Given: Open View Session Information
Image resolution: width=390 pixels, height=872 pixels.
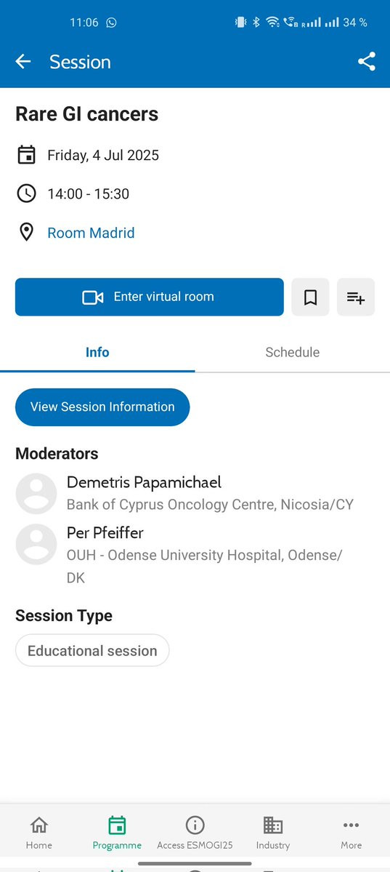Looking at the screenshot, I should click(x=102, y=407).
